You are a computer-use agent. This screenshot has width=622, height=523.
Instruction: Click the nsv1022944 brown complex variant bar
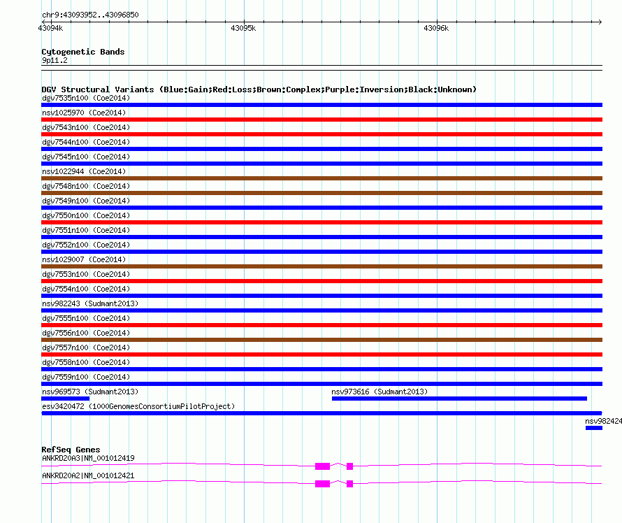pyautogui.click(x=321, y=178)
